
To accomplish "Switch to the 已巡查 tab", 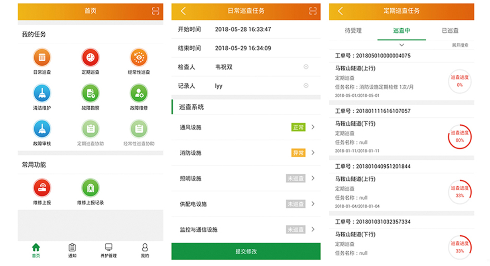I will pos(450,31).
